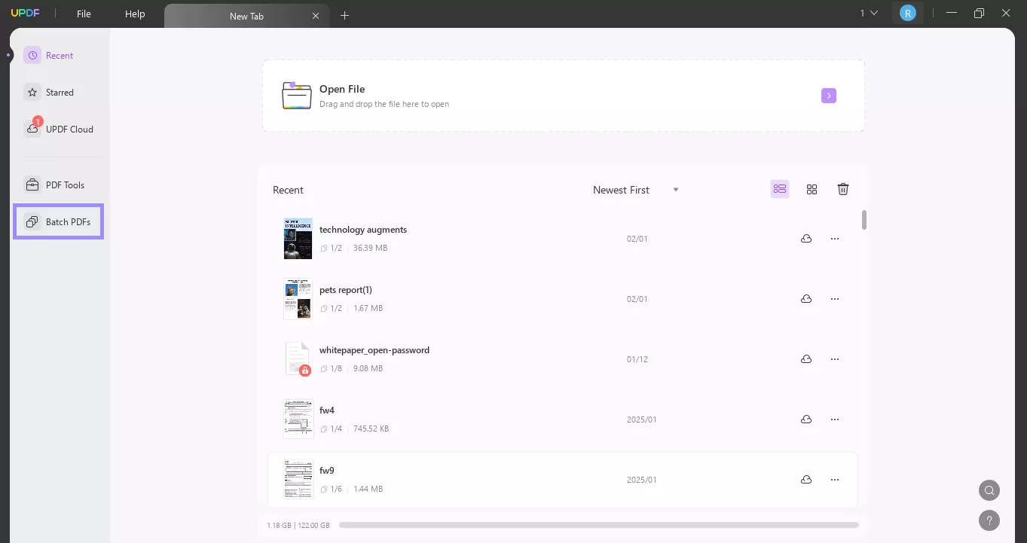
Task: Add a new tab with plus button
Action: (x=345, y=15)
